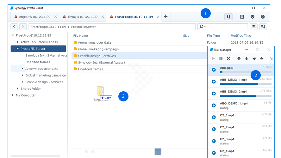This screenshot has width=281, height=158.
Task: Go to previous page pagination button
Action: [93, 152]
